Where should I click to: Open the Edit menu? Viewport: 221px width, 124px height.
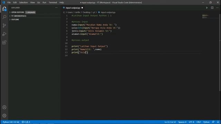[x=15, y=2]
